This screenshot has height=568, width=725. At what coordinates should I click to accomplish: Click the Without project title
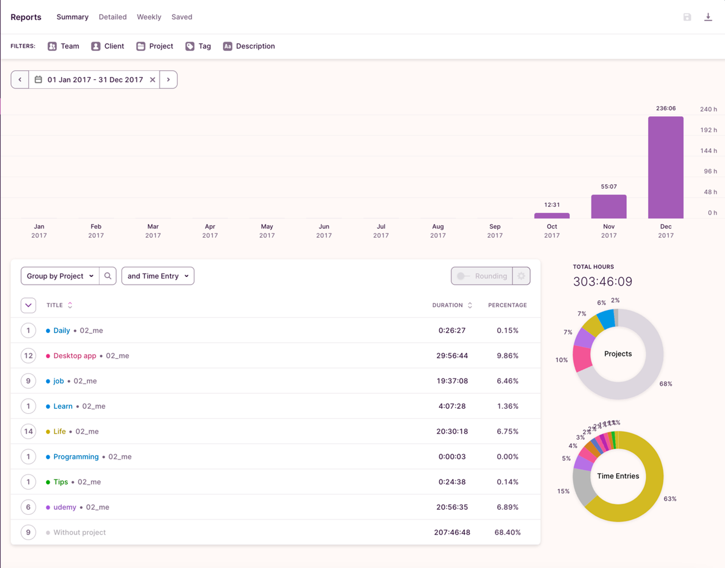click(79, 532)
